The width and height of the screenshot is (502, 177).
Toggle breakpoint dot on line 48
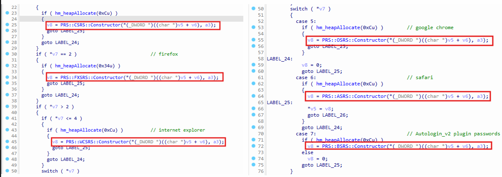[x=7, y=159]
